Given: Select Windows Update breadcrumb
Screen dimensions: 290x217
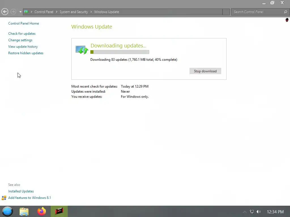Looking at the screenshot, I should click(106, 12).
